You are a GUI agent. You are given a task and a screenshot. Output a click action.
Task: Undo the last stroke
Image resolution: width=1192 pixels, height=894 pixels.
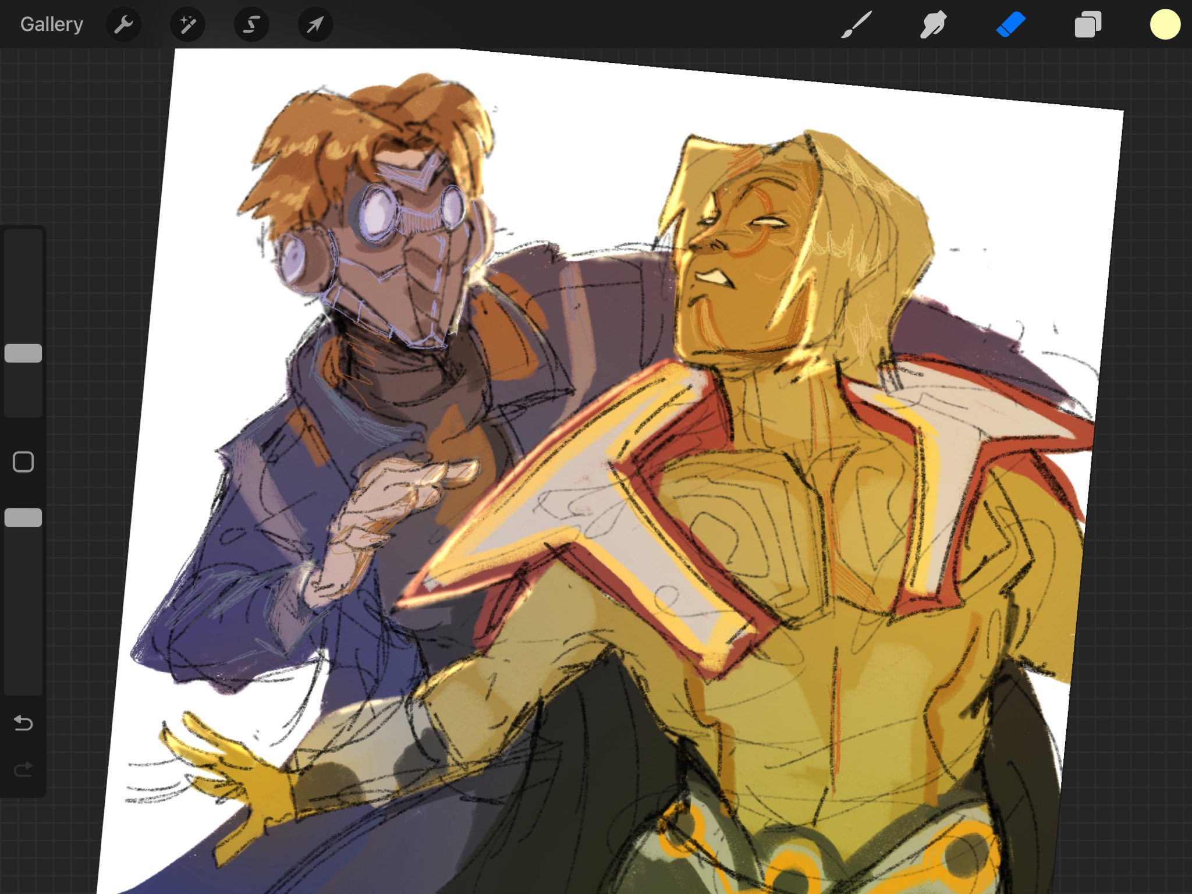[23, 723]
